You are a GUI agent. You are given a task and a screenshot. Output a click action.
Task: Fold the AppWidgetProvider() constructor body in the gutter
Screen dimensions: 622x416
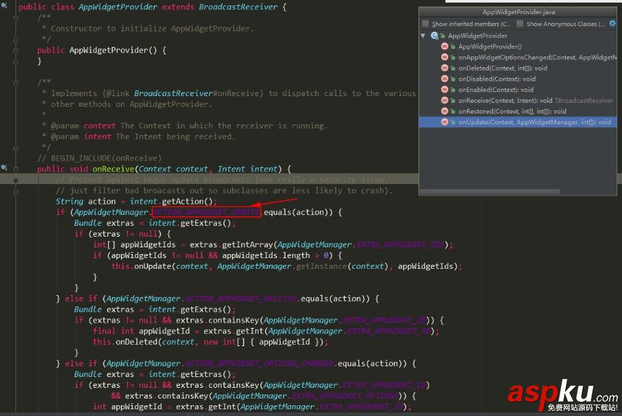point(17,50)
